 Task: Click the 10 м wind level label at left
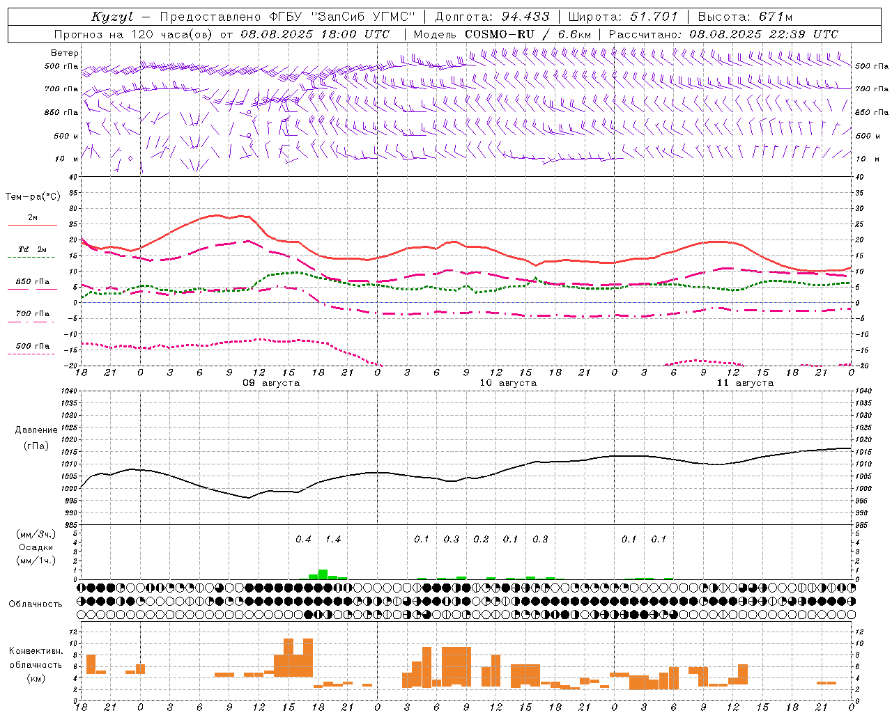(67, 159)
